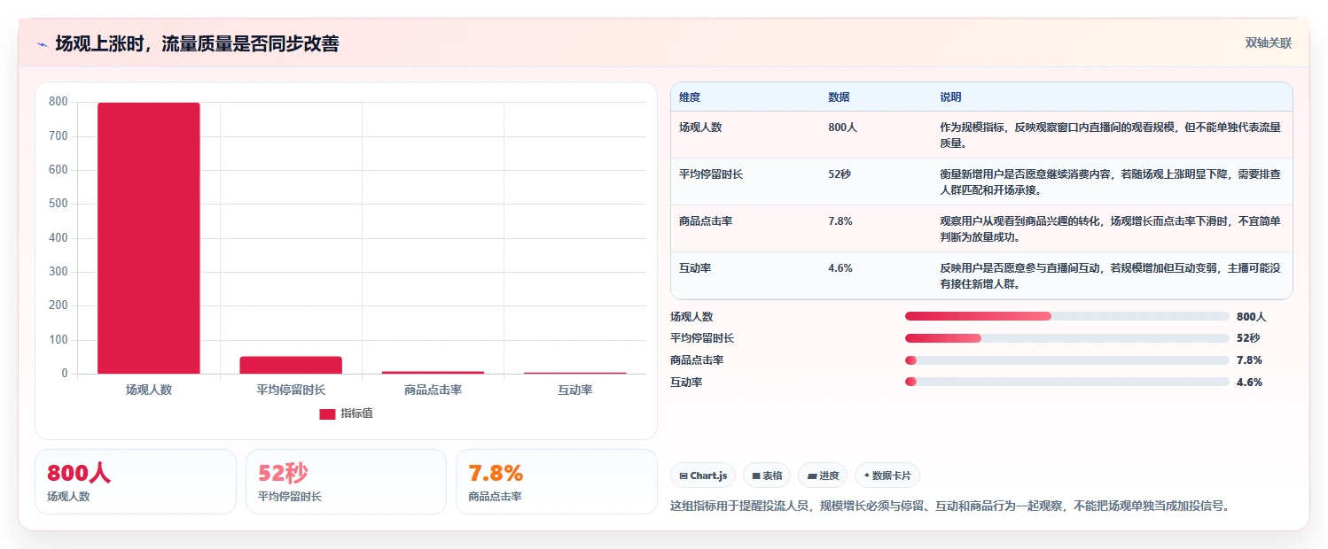Click the icon in the 进度 chip
The height and width of the screenshot is (549, 1328).
coord(811,476)
